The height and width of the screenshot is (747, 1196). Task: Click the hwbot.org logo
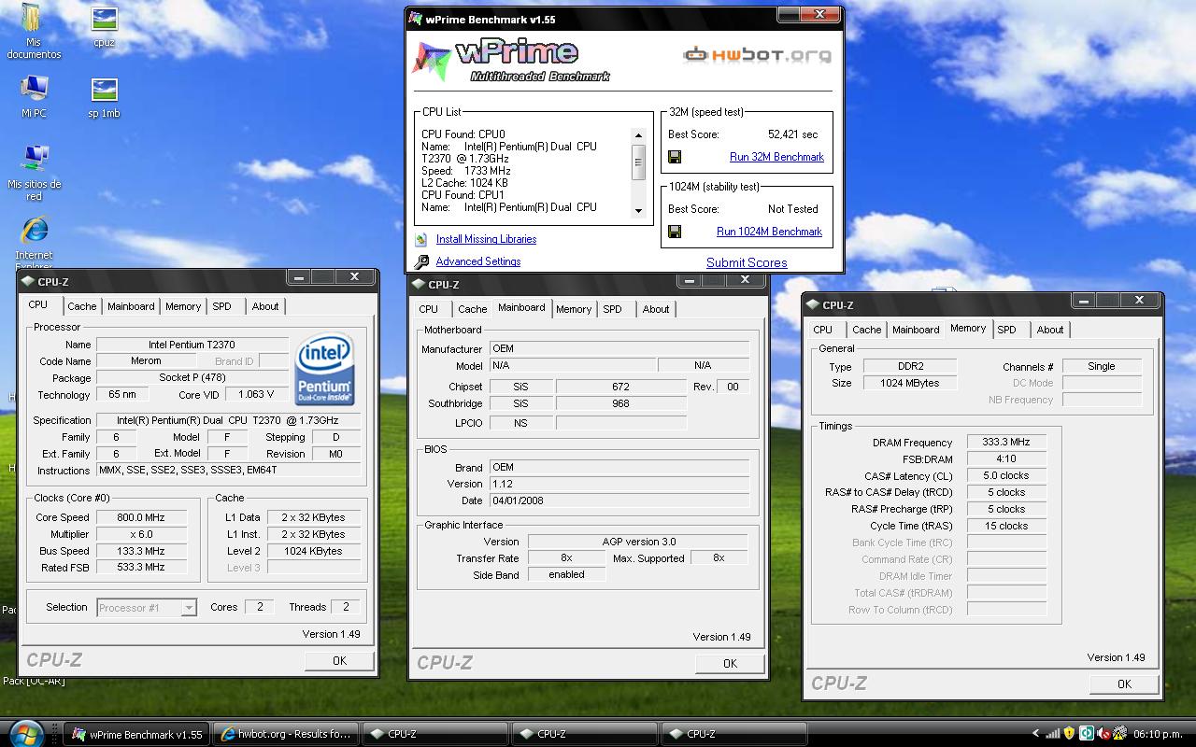tap(757, 55)
